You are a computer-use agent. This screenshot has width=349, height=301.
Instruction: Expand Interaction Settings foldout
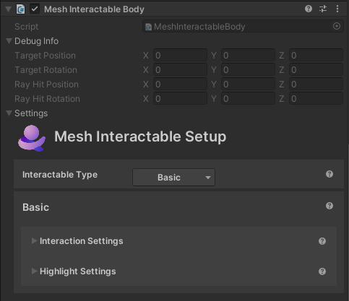[34, 240]
